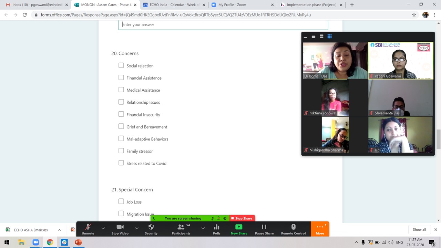Open the Polls icon
441x248 pixels.
click(216, 229)
